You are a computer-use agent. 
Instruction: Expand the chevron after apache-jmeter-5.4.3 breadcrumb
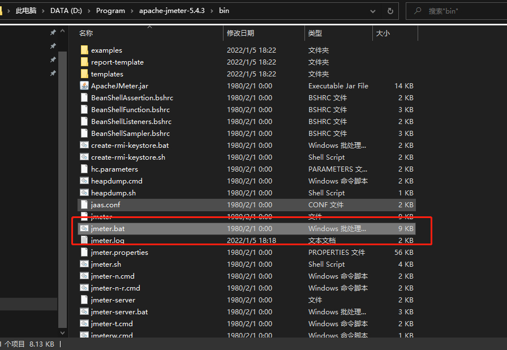point(212,11)
